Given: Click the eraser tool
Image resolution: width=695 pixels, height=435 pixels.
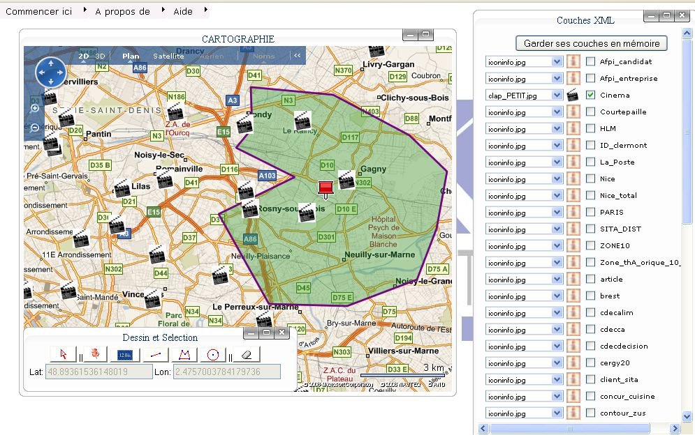Looking at the screenshot, I should [246, 354].
